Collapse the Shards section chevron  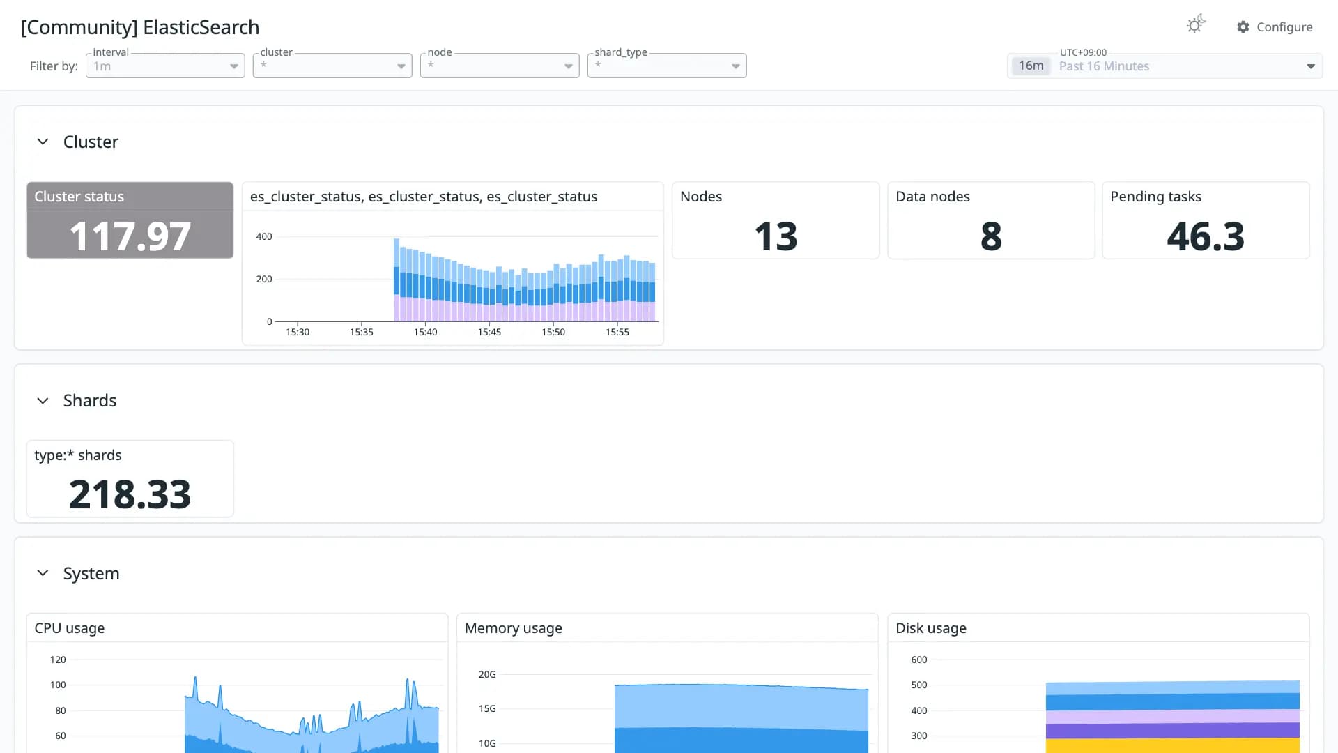click(x=43, y=400)
